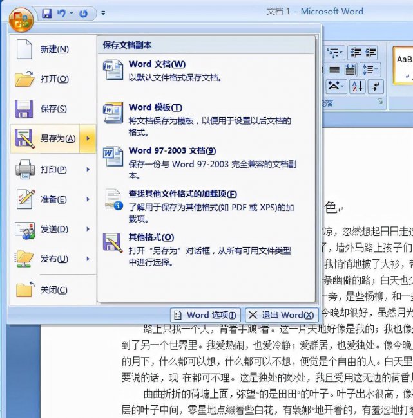Image resolution: width=413 pixels, height=418 pixels.
Task: Click the Prepare checklist pencil icon
Action: pos(25,199)
